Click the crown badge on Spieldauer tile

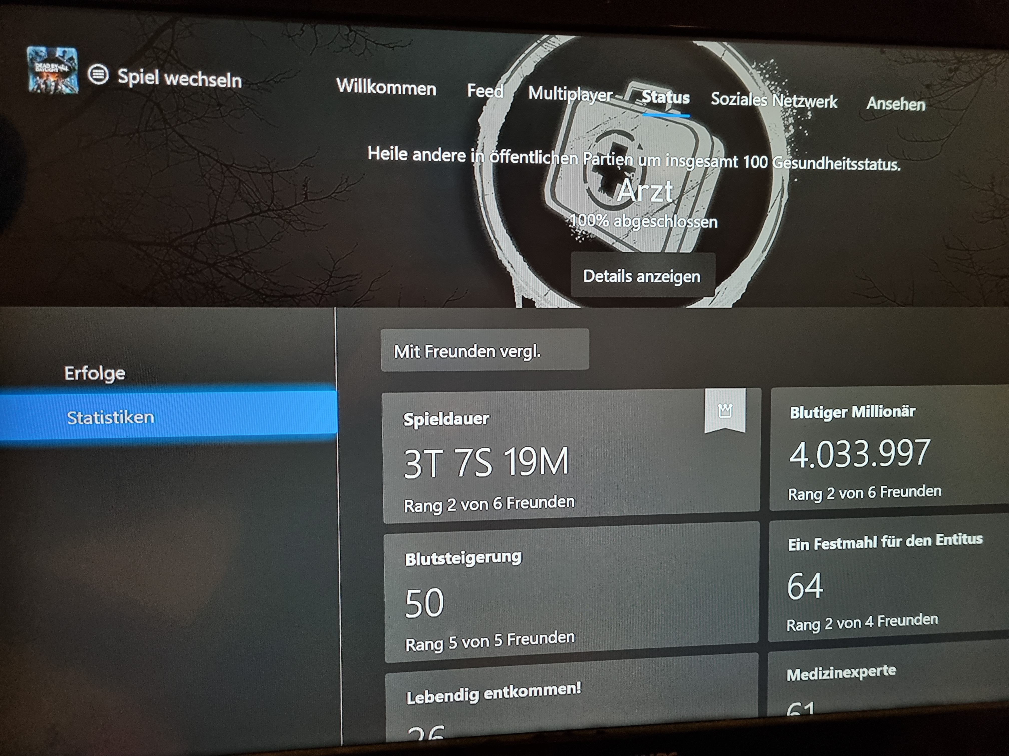(x=725, y=410)
